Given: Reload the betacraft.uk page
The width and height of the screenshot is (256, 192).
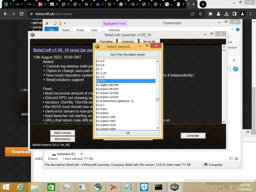Looking at the screenshot, I should click(21, 14).
